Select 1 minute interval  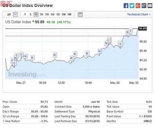pos(25,14)
